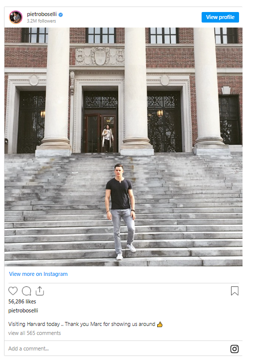View the 56,286 likes count
The image size is (255, 361).
tap(22, 301)
